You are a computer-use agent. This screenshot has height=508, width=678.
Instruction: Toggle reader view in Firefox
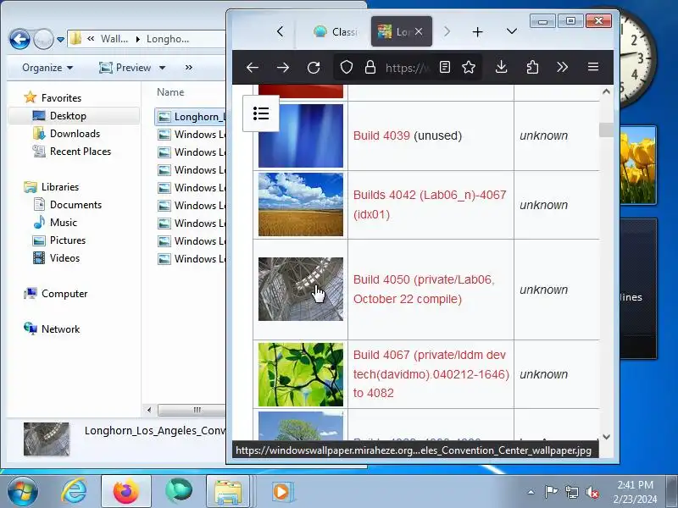445,67
